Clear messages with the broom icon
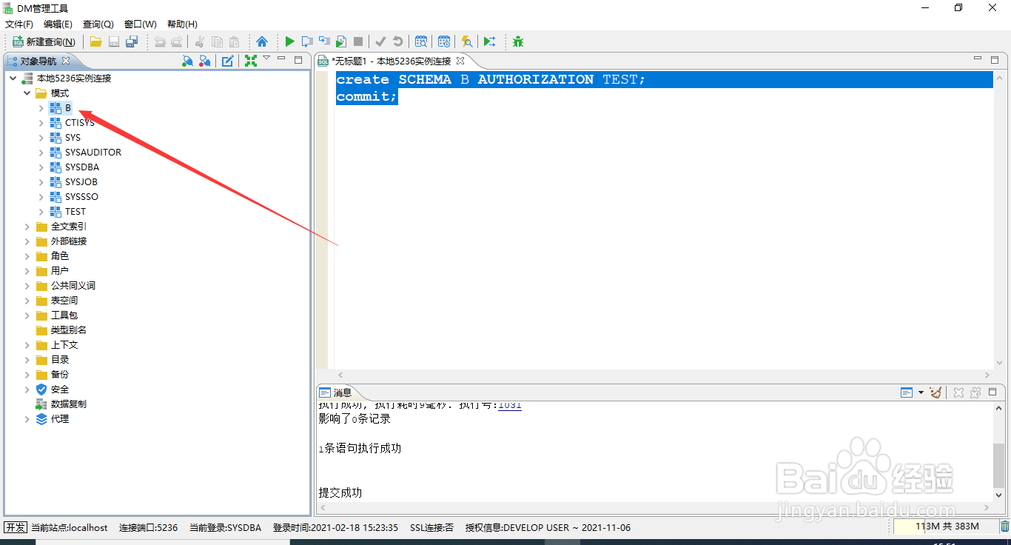The width and height of the screenshot is (1011, 545). coord(936,392)
